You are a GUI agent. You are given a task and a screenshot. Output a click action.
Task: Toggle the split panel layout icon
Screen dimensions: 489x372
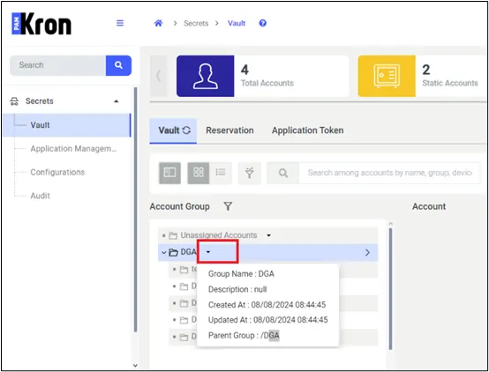coord(169,173)
